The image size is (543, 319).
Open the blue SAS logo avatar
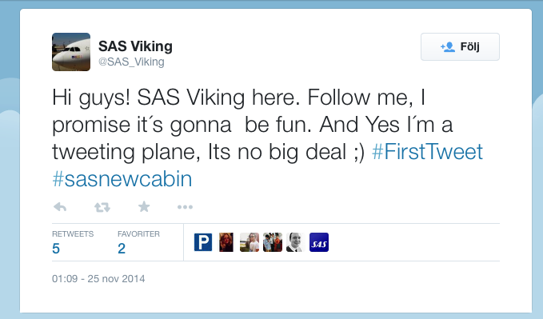[318, 242]
